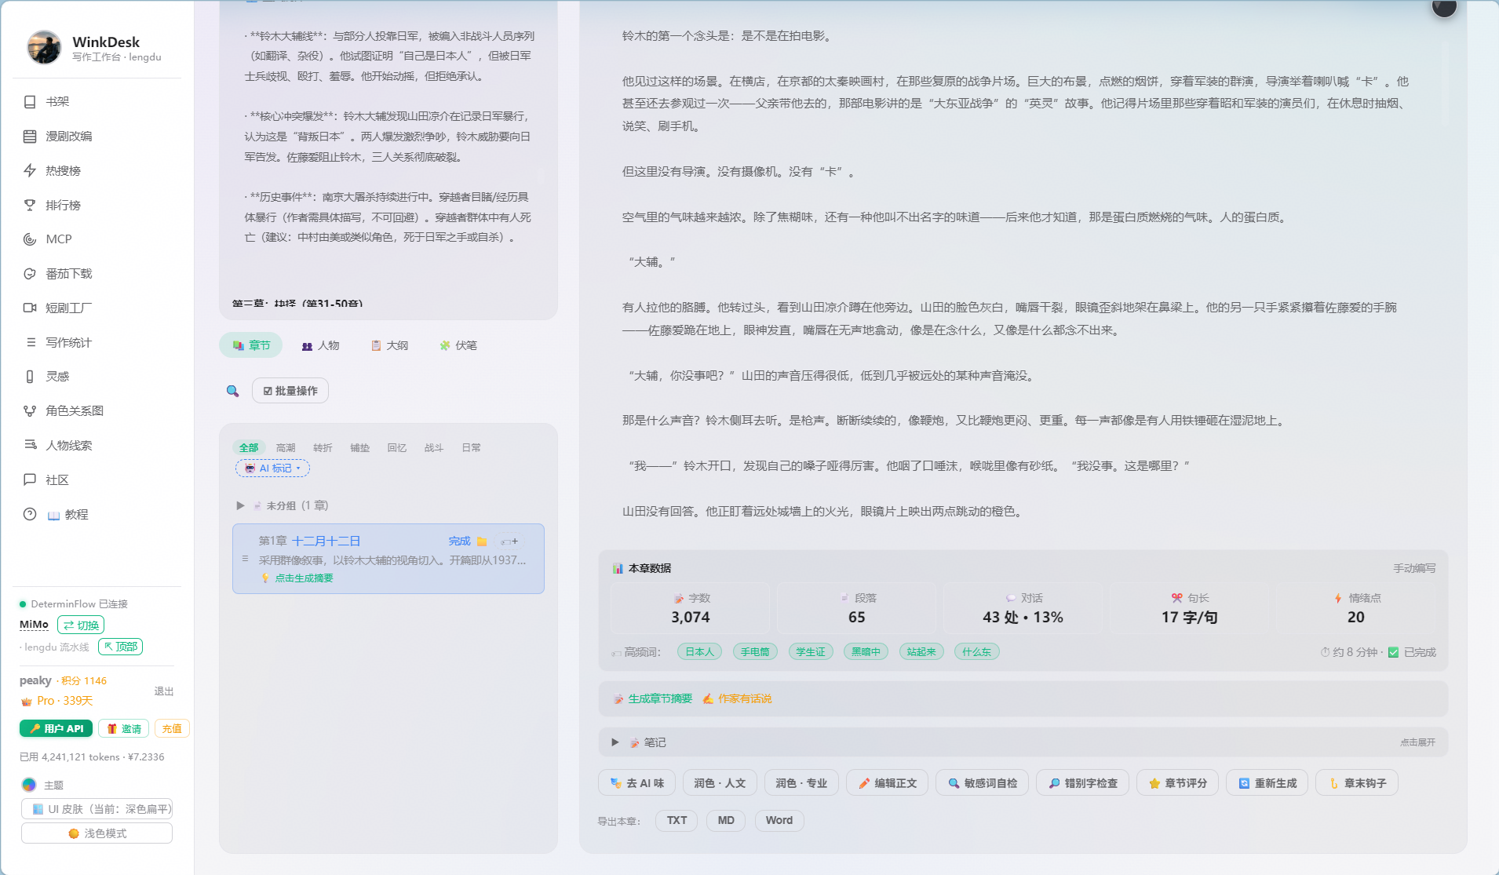Viewport: 1499px width, 875px height.
Task: Open the 书架 bookshelf icon in sidebar
Action: coord(30,102)
